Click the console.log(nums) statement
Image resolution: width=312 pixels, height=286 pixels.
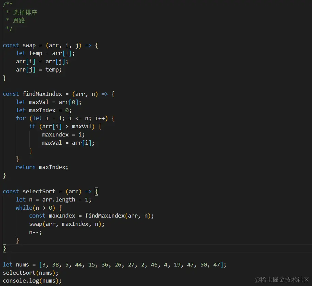pos(32,281)
